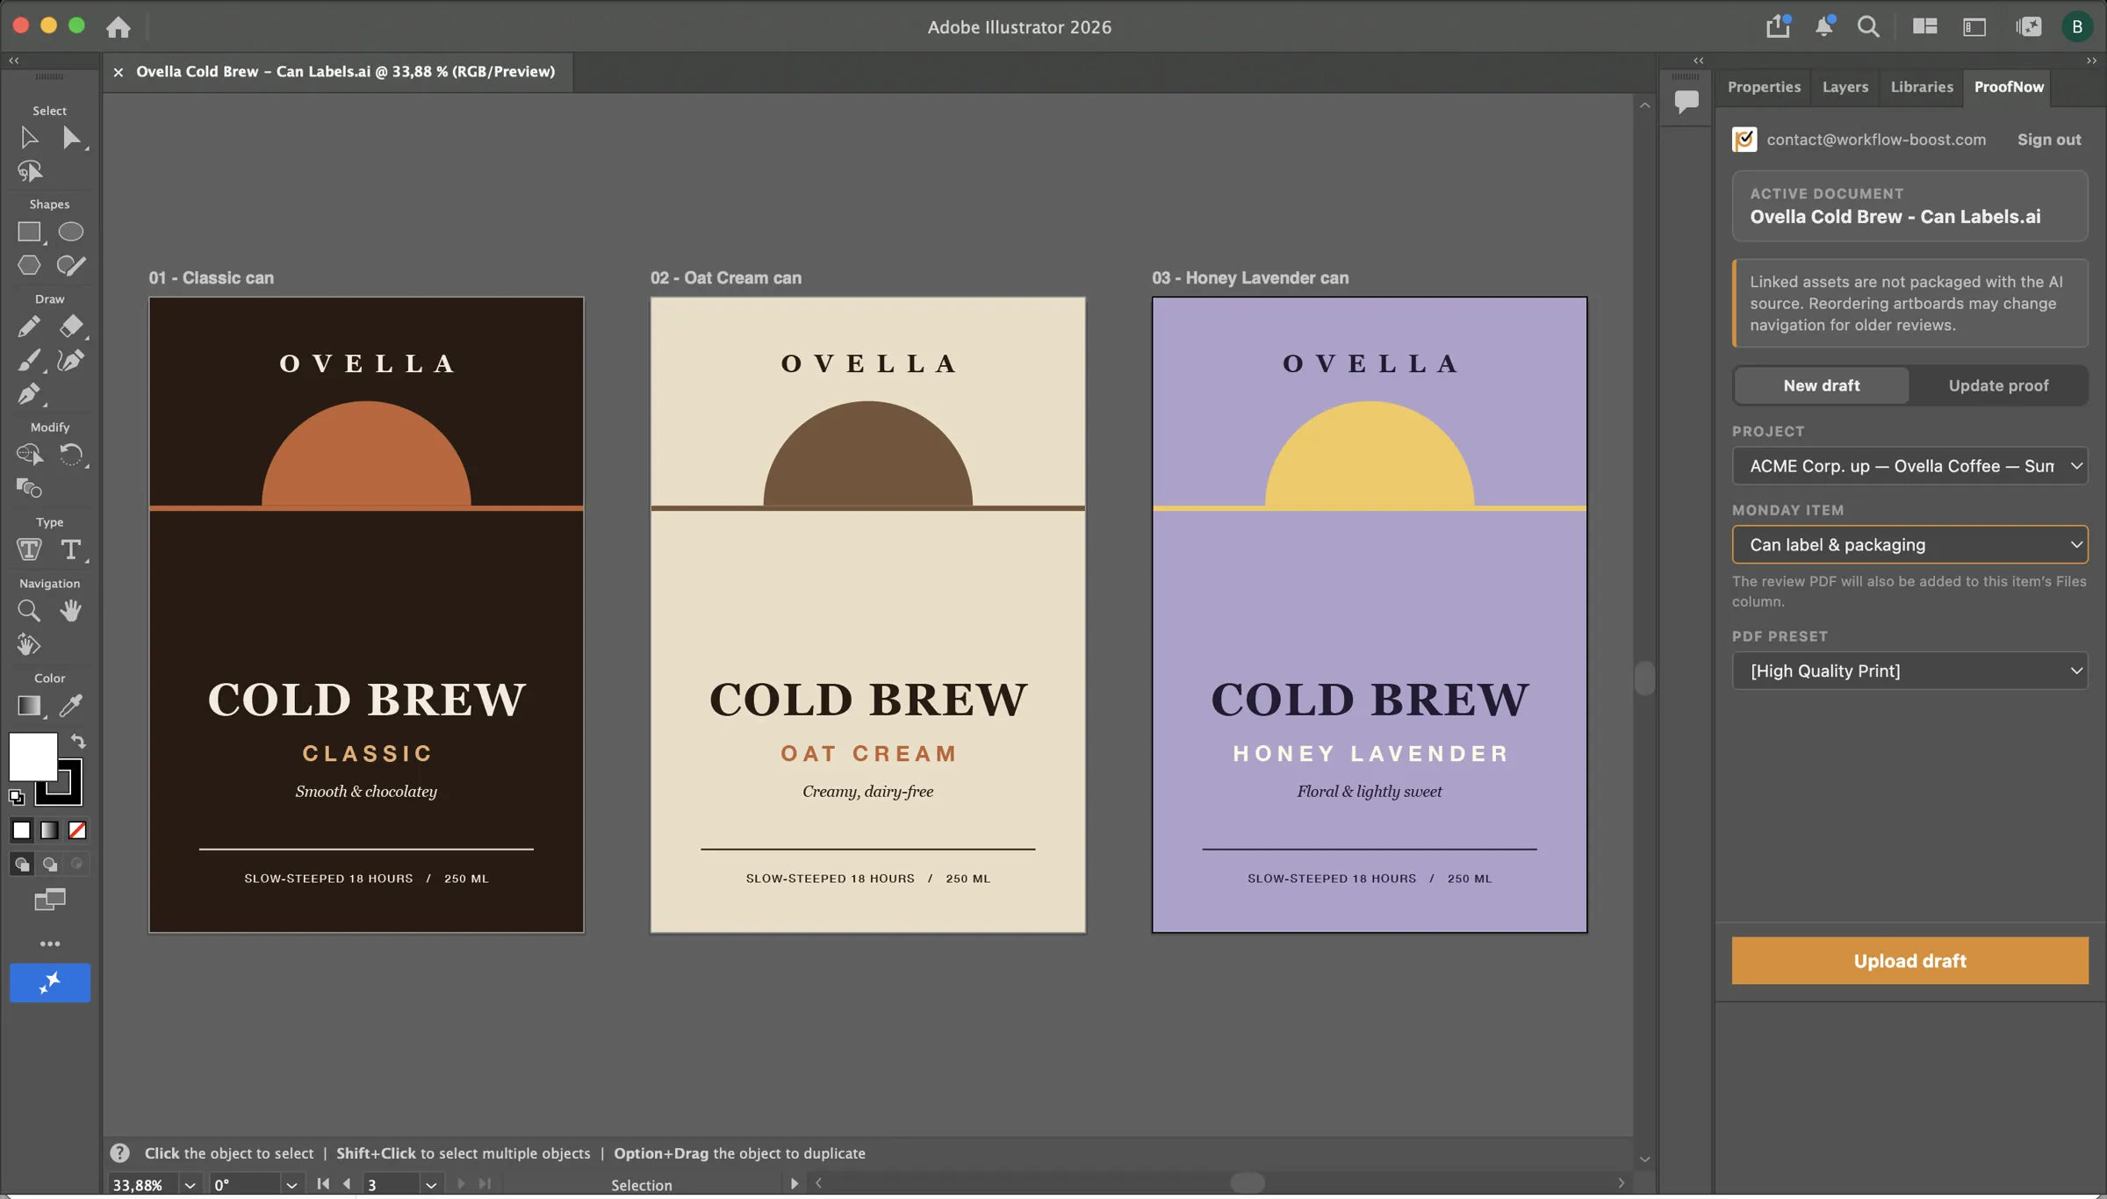Screen dimensions: 2107x1199
Task: Select the Hand tool
Action: point(71,611)
